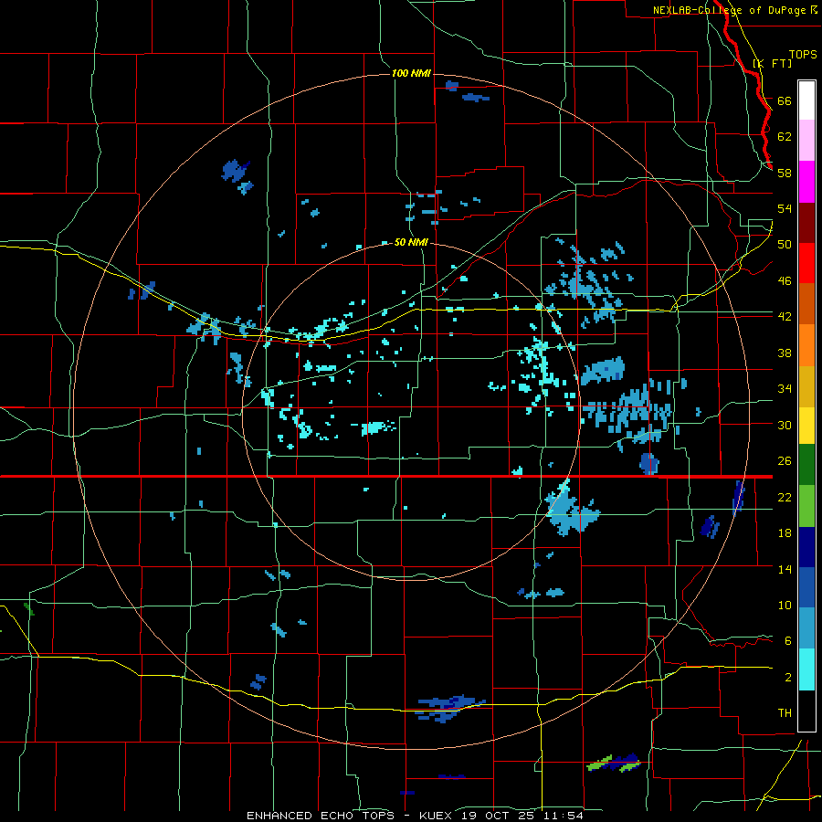Viewport: 822px width, 822px height.
Task: Click the '54' scale value
Action: pos(785,208)
